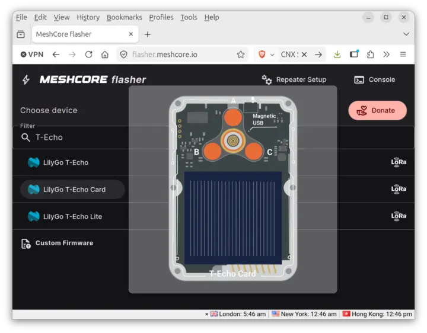
Task: Bookmark this page with star icon
Action: tap(241, 55)
